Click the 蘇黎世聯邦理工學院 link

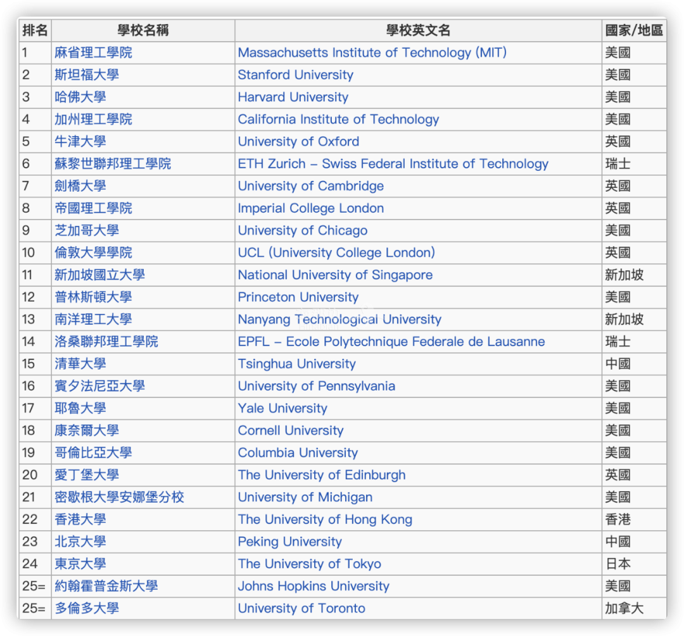tap(113, 164)
